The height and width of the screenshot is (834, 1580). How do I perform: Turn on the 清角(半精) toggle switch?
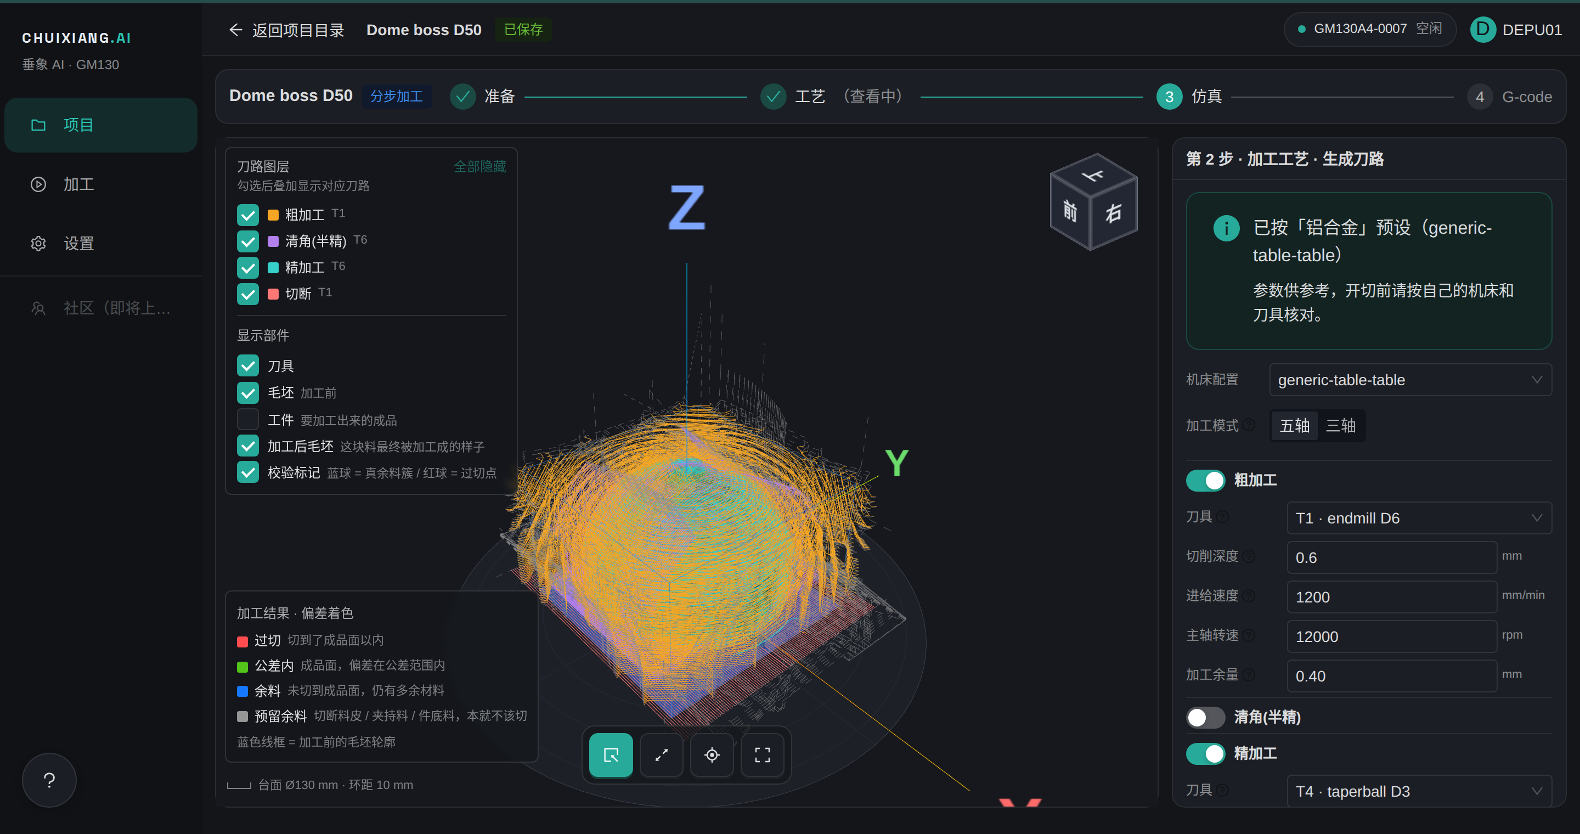coord(1205,718)
